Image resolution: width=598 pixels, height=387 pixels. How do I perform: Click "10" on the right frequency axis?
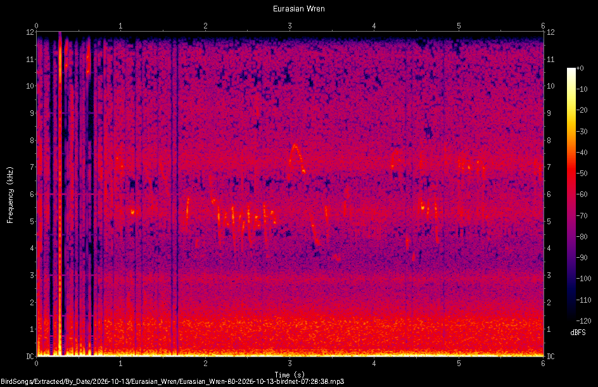click(x=550, y=86)
